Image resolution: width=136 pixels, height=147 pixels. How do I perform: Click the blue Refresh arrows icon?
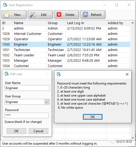[x=85, y=14]
